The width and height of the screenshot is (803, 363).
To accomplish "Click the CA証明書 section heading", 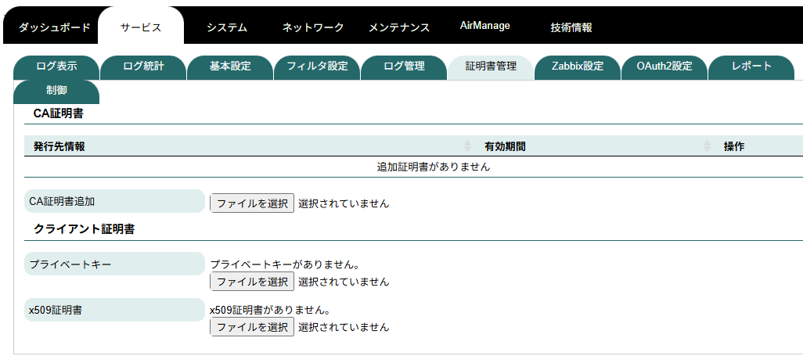I will 59,113.
